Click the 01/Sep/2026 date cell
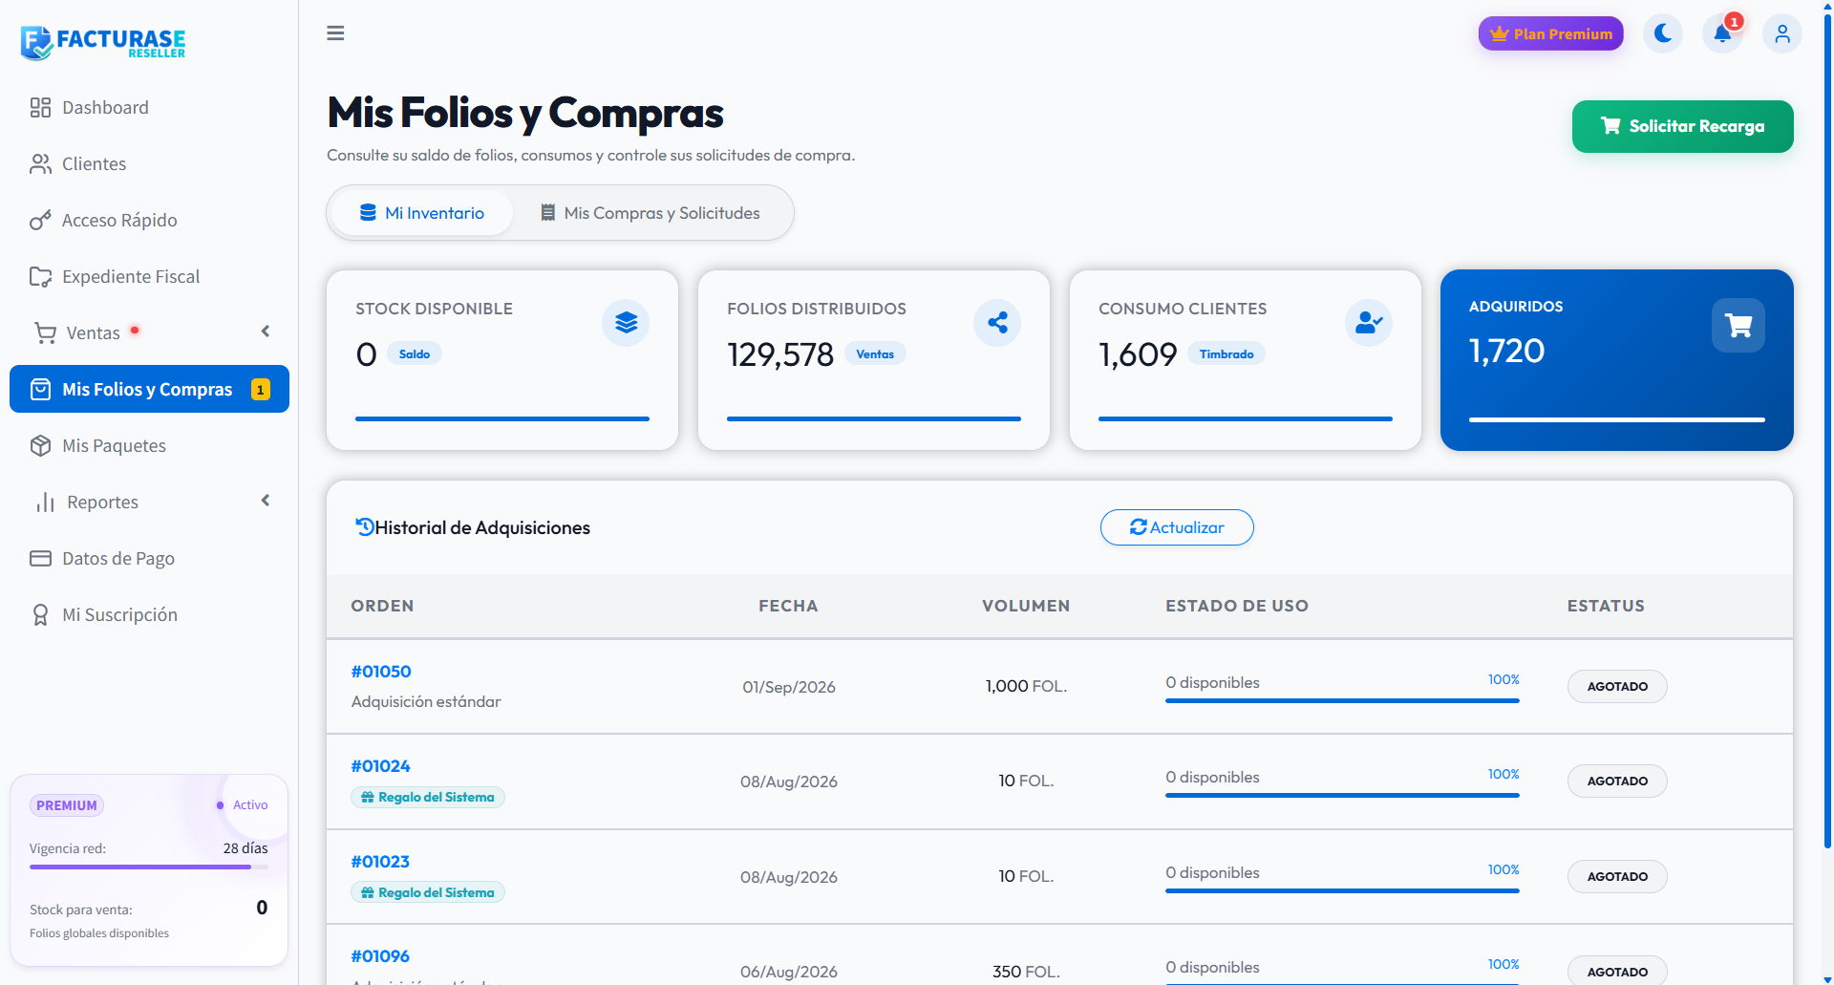Image resolution: width=1834 pixels, height=985 pixels. 789,687
